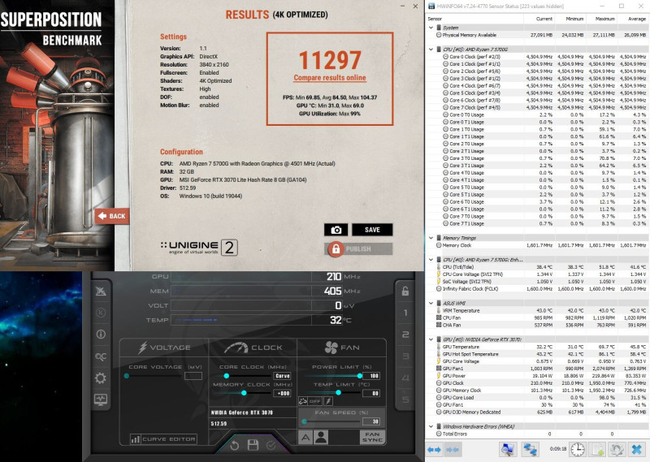Viewport: 650px width, 462px height.
Task: Open the Afterburner information icon
Action: pos(101,335)
